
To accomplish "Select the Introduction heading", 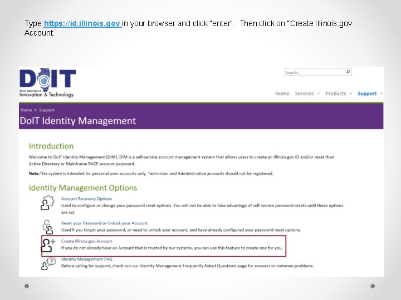I will click(x=51, y=146).
